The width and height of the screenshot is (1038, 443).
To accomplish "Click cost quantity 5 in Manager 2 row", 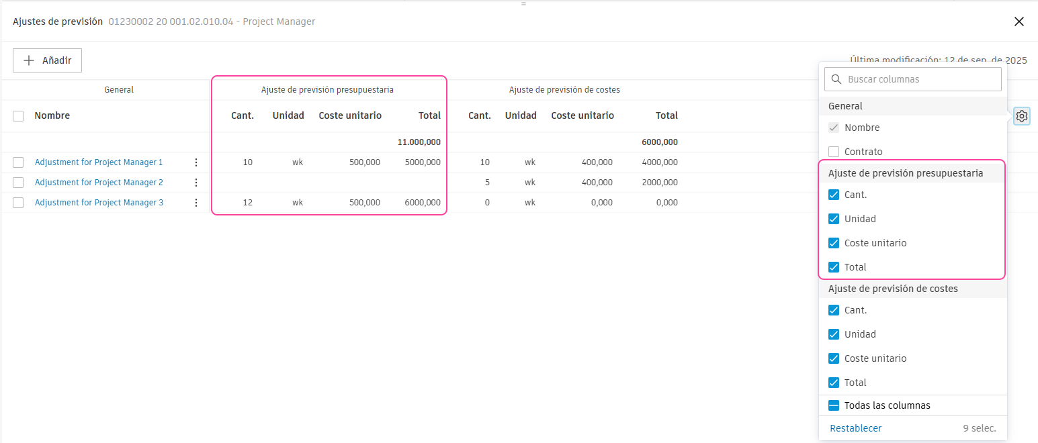I will [x=487, y=183].
